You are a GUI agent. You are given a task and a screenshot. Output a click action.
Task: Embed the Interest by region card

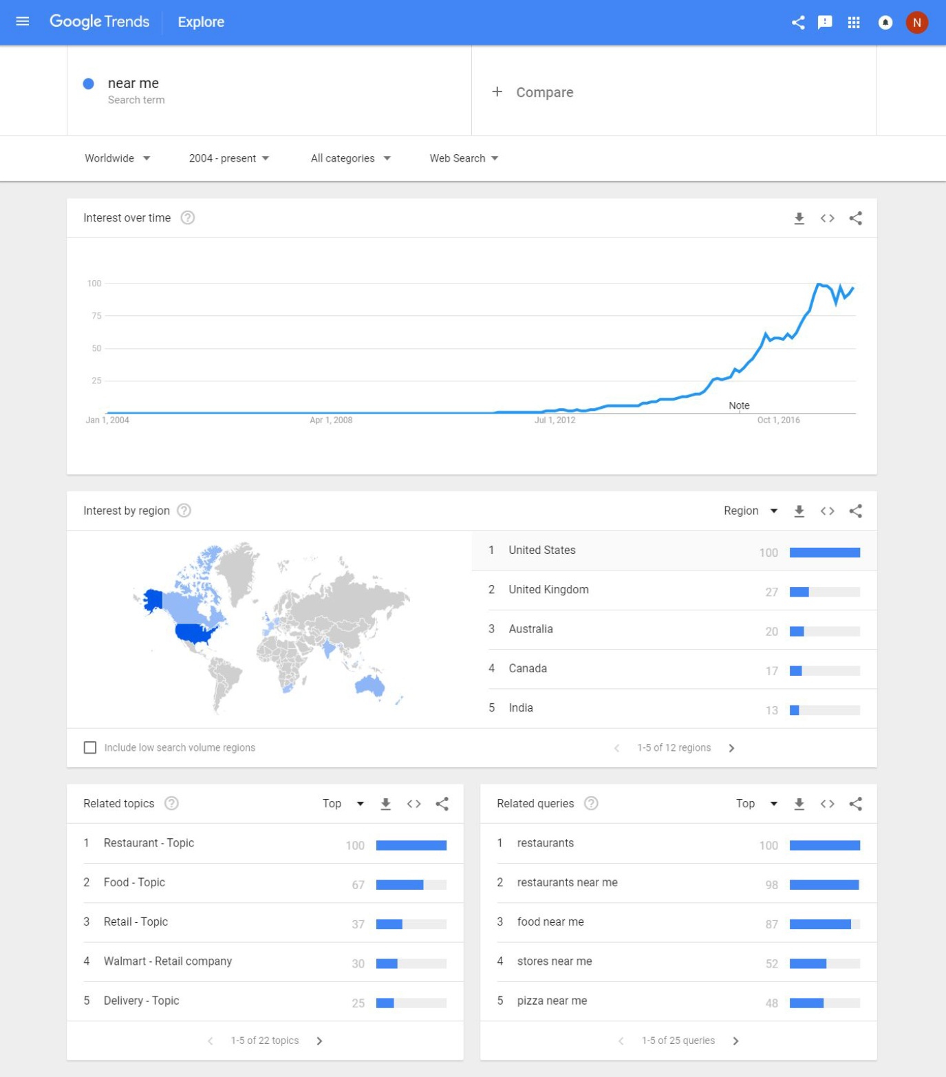(827, 511)
